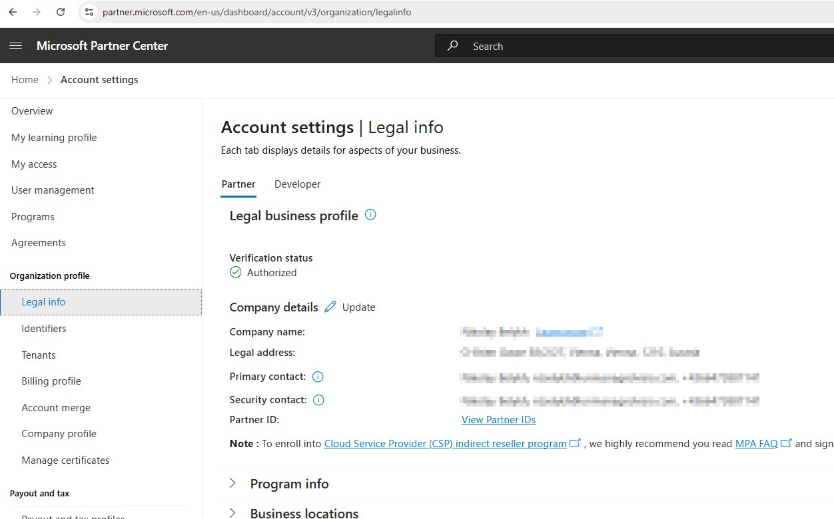Open the MPA FAQ link
This screenshot has width=834, height=519.
756,444
